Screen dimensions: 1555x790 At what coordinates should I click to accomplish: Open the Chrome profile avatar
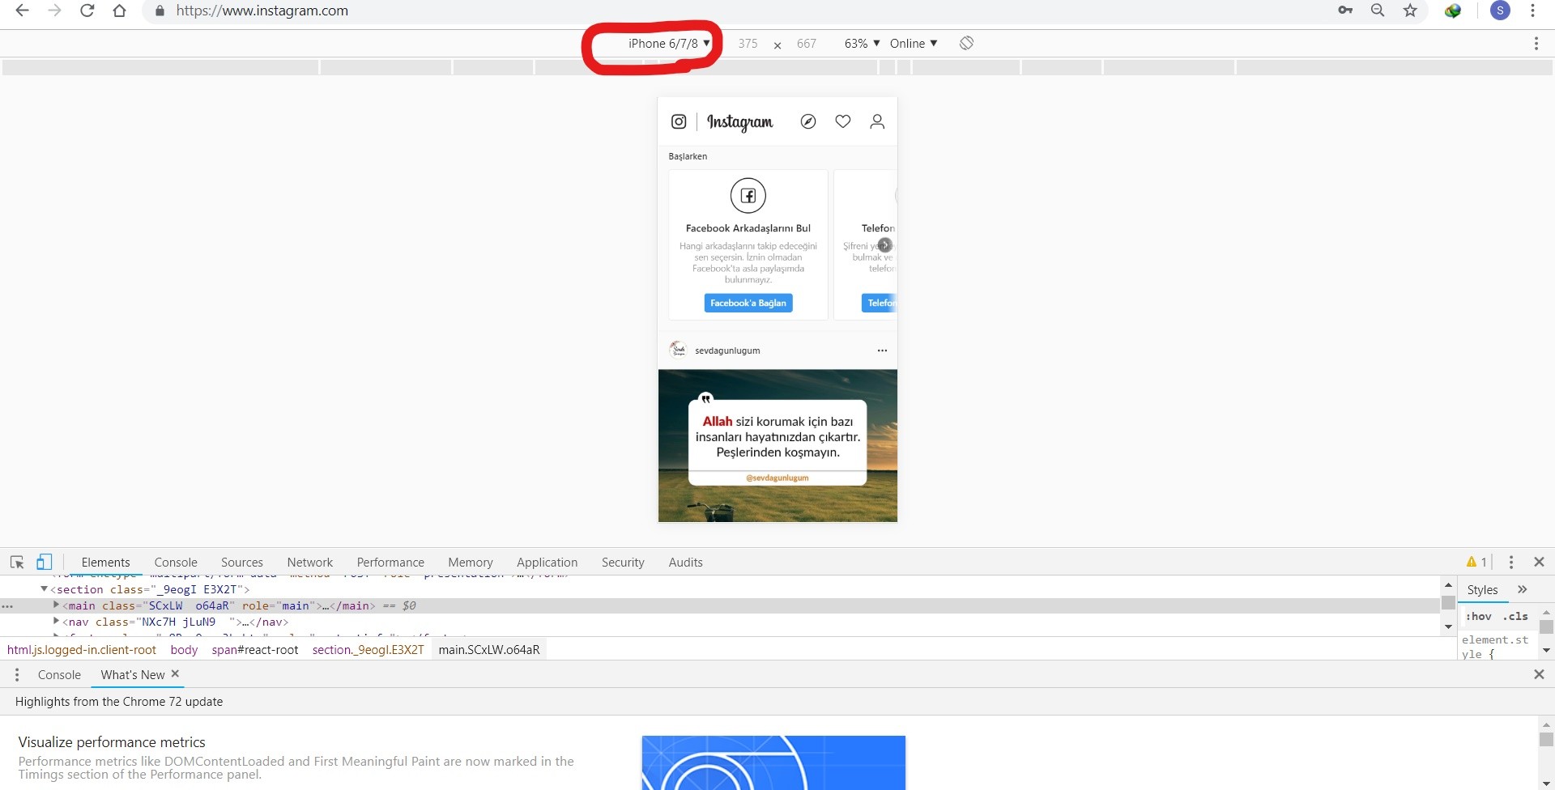coord(1500,11)
